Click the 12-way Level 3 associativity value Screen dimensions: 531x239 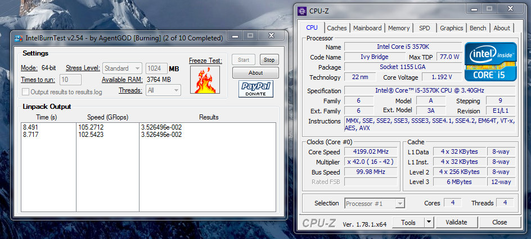point(501,182)
